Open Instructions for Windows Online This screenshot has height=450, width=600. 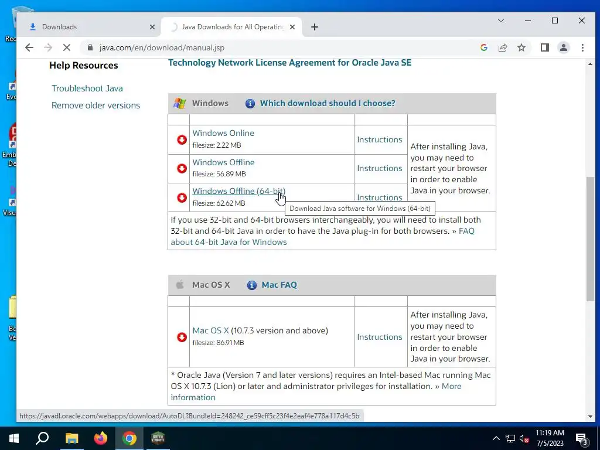point(380,139)
